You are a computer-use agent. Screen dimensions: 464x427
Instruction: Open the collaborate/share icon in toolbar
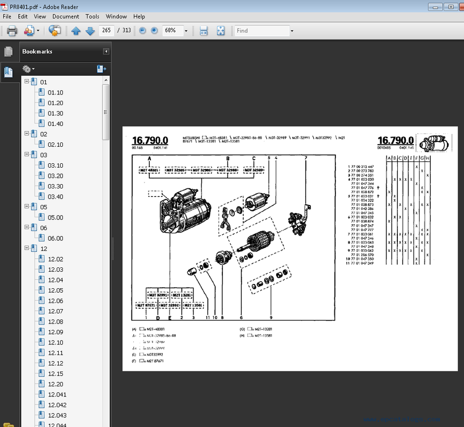(29, 30)
